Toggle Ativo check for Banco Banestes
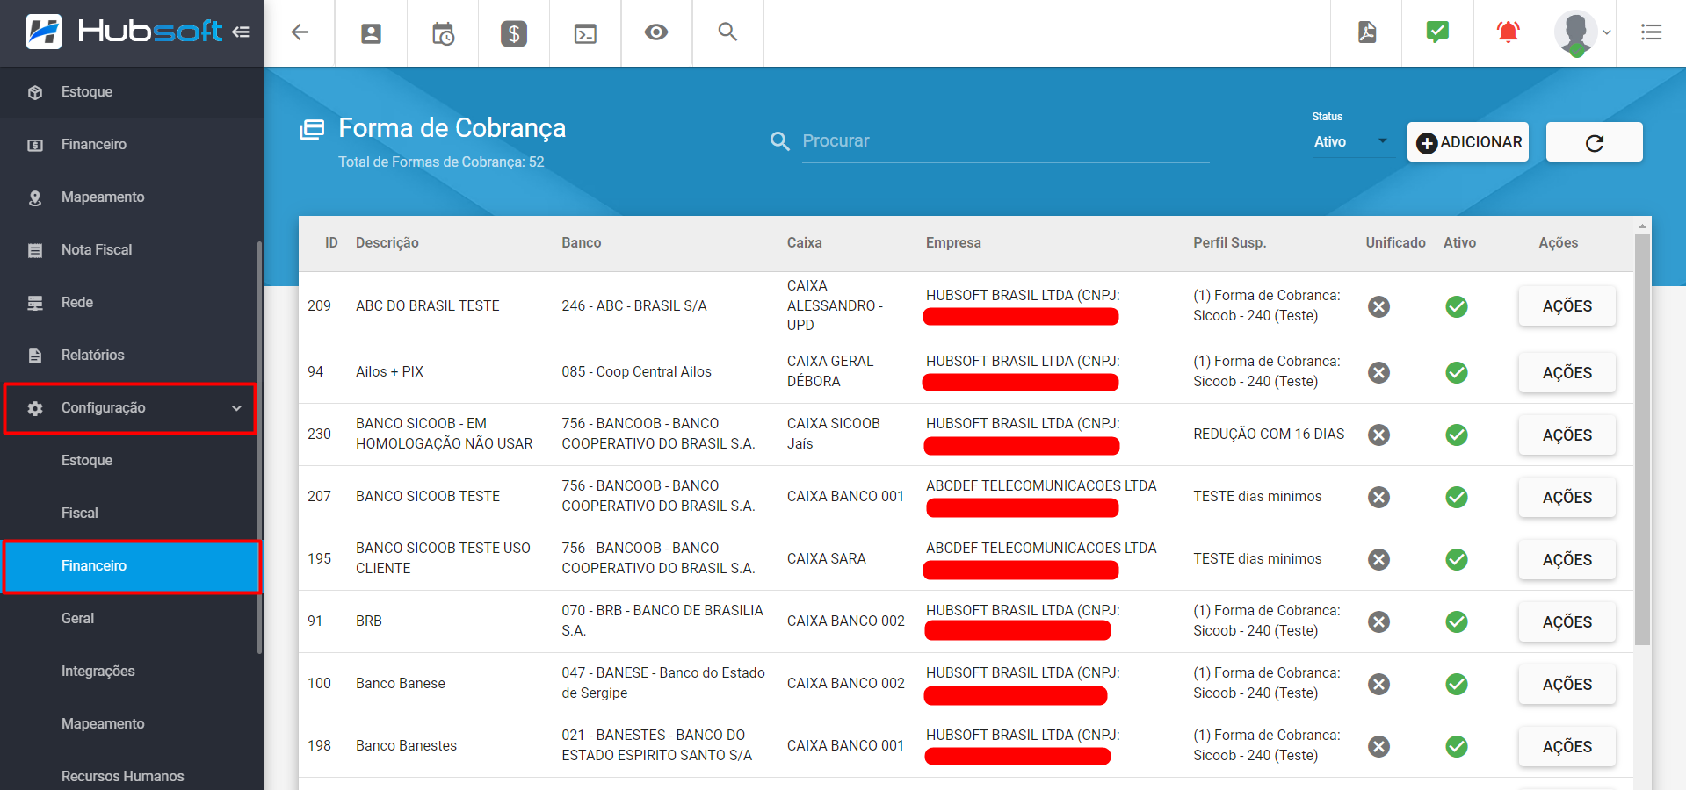The image size is (1686, 790). coord(1457,746)
